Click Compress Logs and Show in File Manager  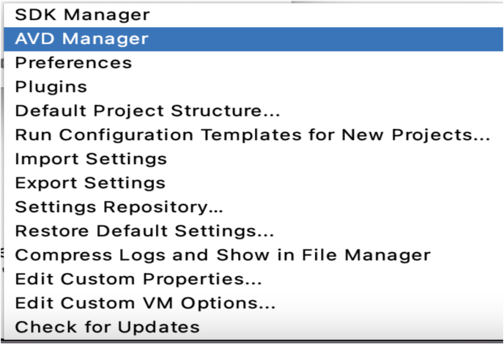pos(222,255)
